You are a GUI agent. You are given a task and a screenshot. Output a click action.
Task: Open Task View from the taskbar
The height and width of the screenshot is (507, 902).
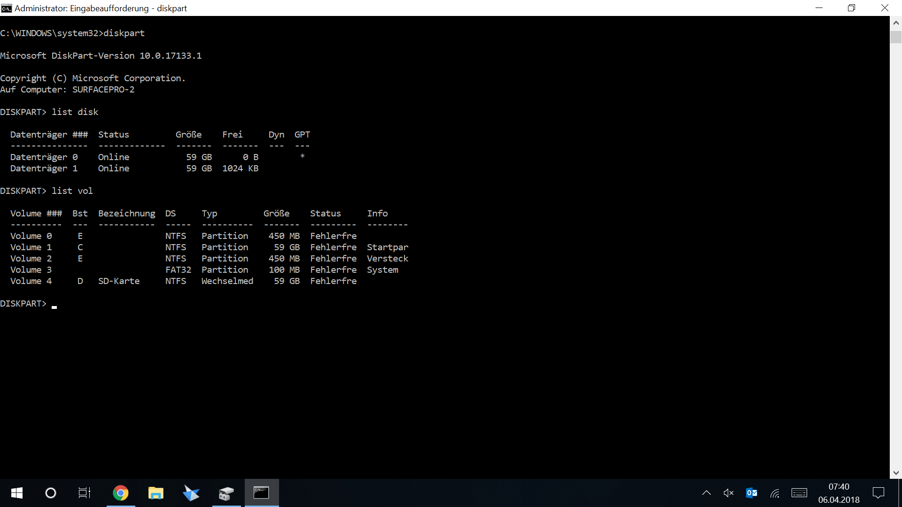pos(85,493)
